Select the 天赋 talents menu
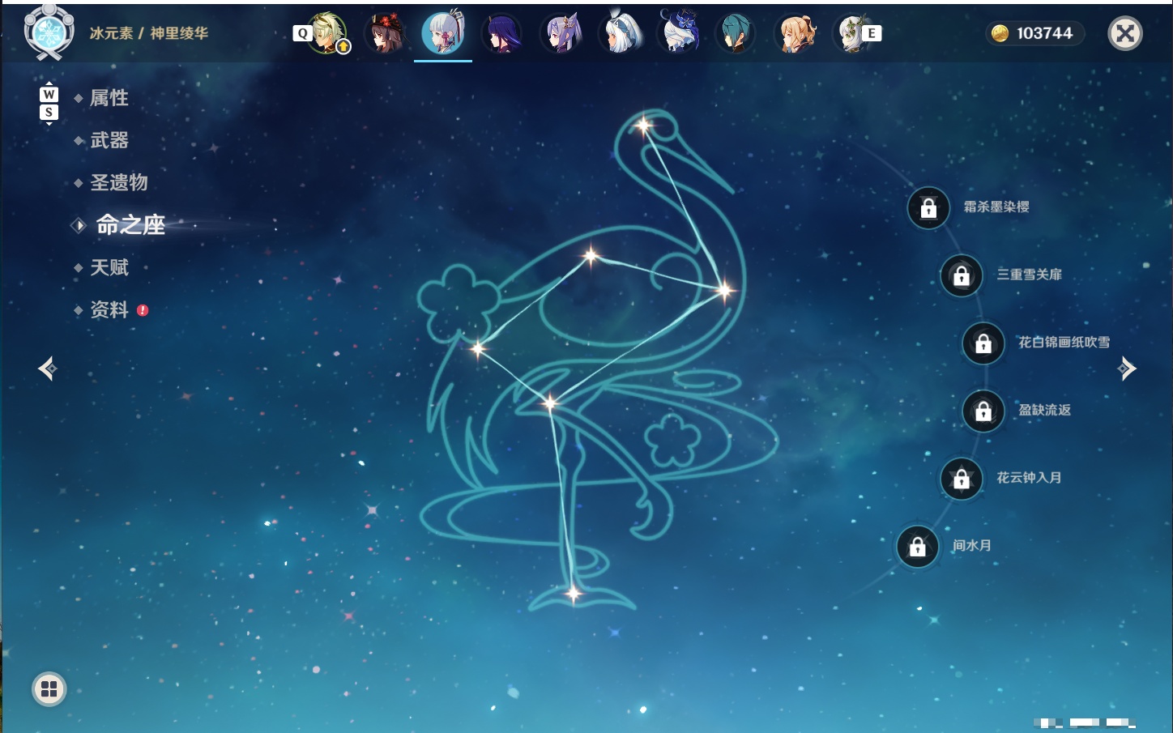 [109, 267]
